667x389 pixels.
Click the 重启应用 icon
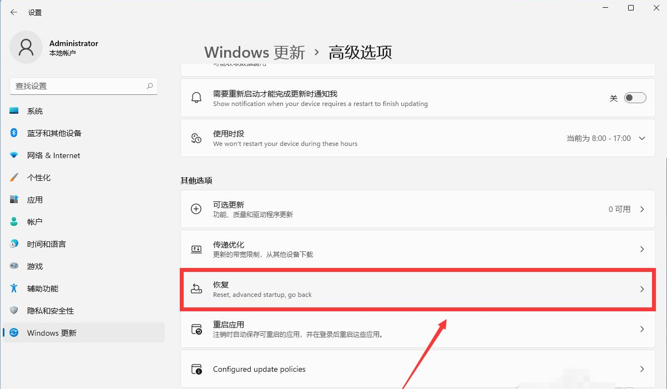click(196, 329)
